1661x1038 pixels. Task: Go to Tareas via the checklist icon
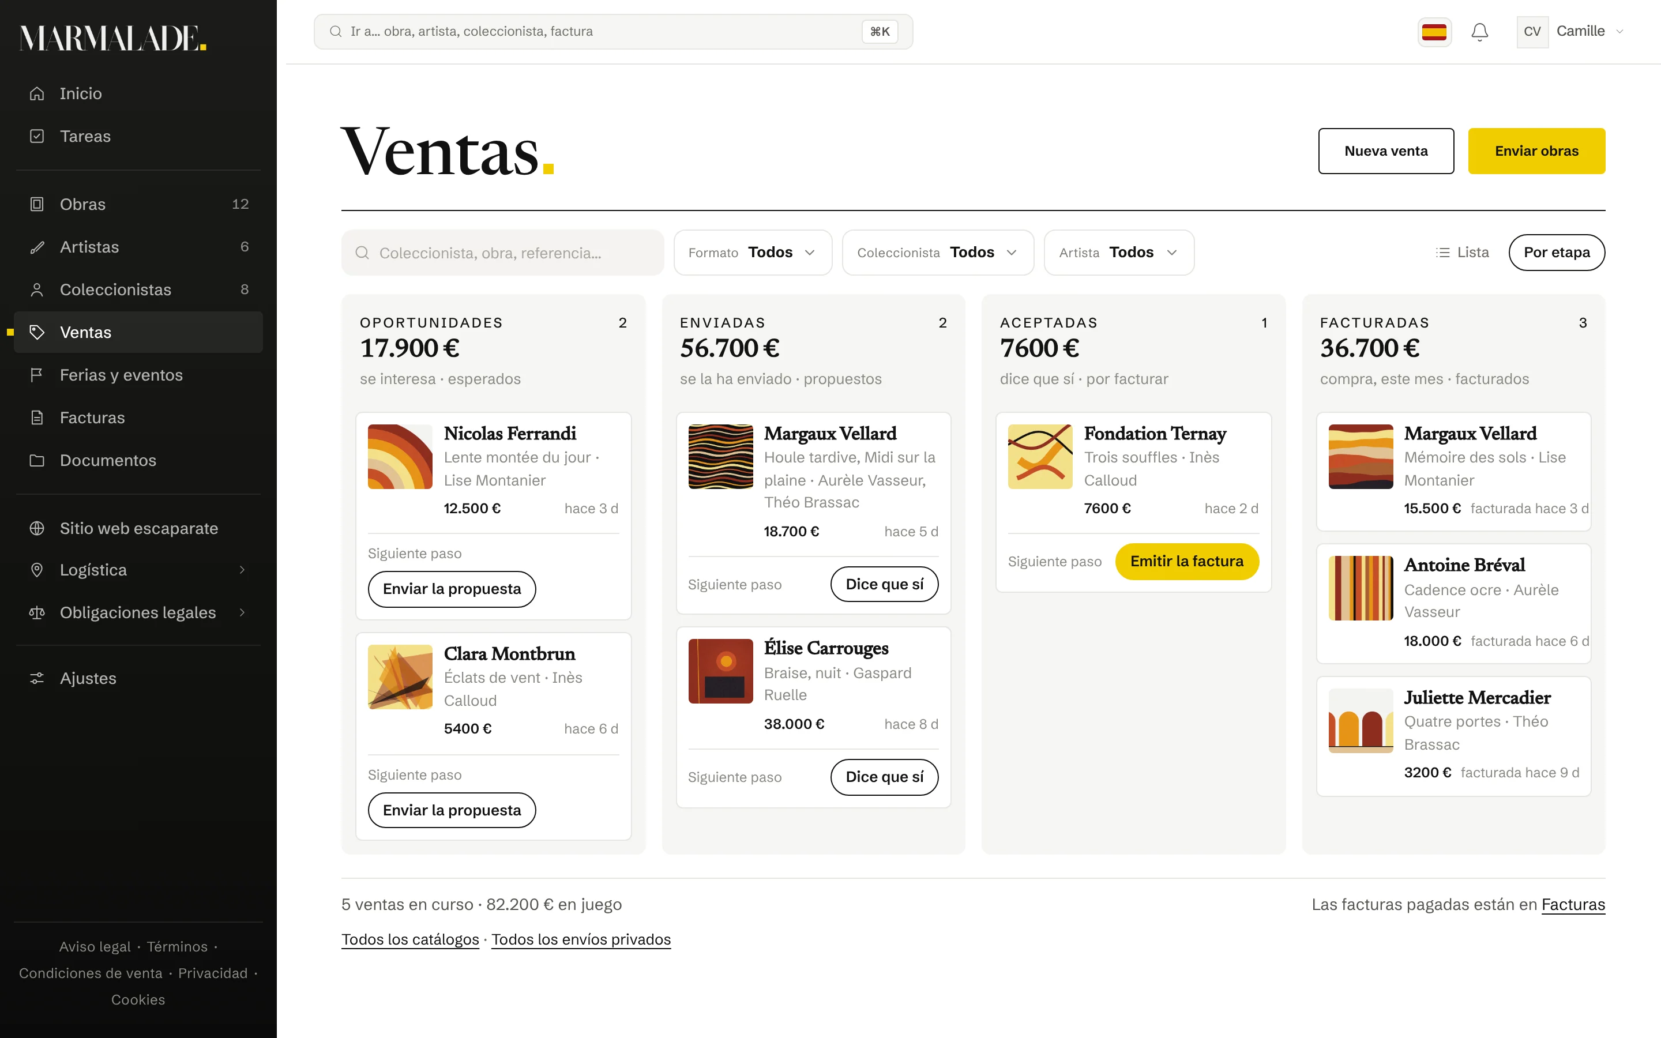coord(37,136)
